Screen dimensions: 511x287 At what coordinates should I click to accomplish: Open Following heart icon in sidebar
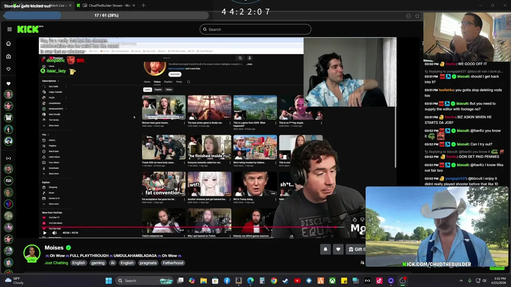(x=8, y=69)
